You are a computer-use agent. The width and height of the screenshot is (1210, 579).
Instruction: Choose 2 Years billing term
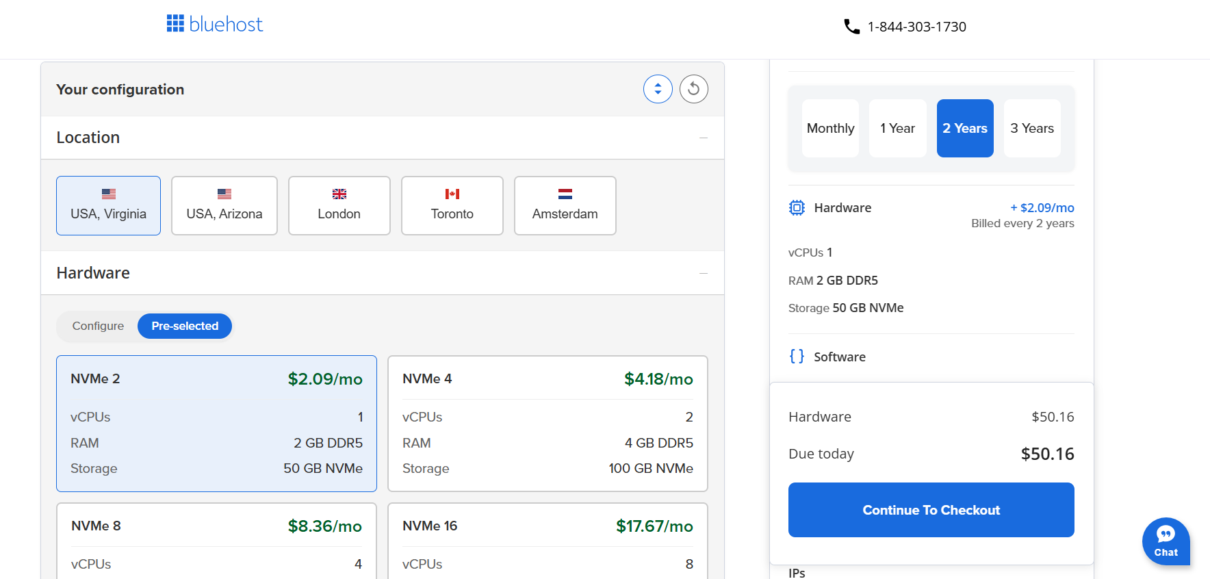click(x=965, y=128)
